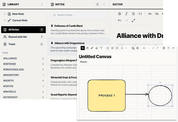
Task: Open the Trash folder
Action: [x=24, y=44]
